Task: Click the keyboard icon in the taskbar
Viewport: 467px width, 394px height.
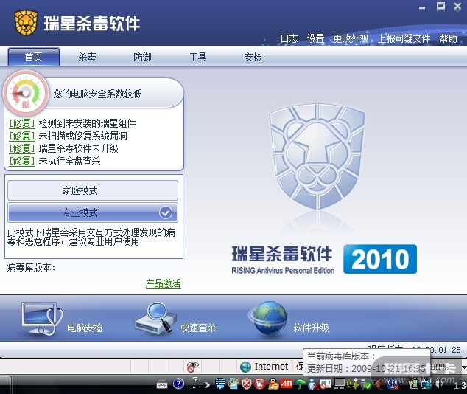Action: (162, 384)
